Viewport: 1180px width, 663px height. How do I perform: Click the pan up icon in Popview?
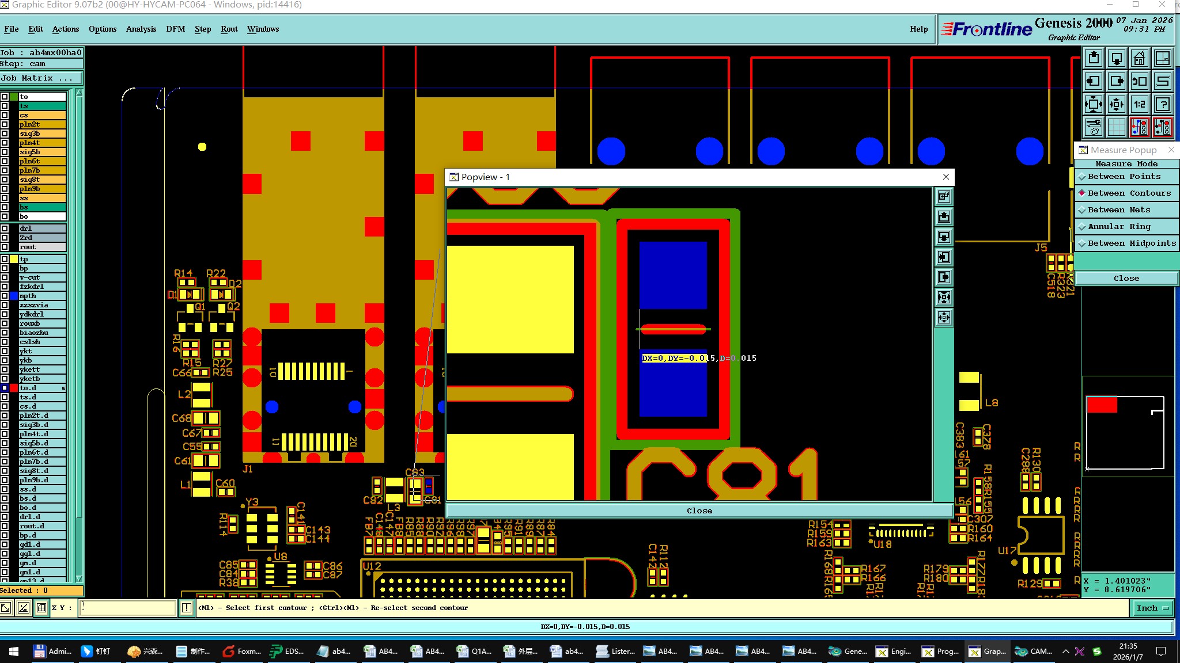tap(944, 217)
